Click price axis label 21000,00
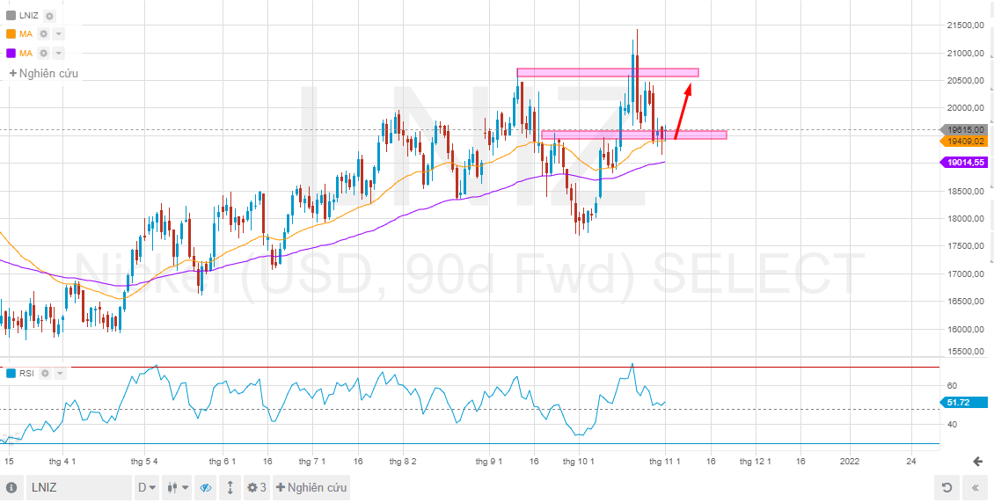This screenshot has height=503, width=994. (x=965, y=54)
